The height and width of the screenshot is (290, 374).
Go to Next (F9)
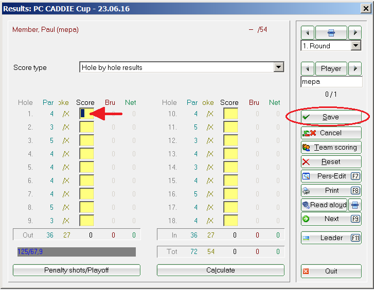pos(331,219)
